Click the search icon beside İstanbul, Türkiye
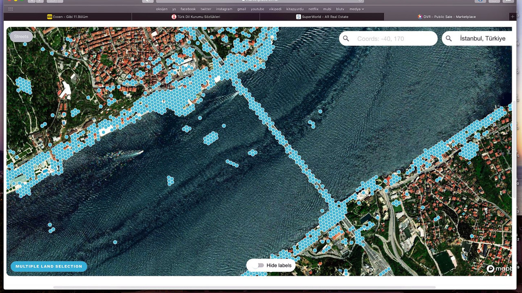522x293 pixels. (x=449, y=39)
